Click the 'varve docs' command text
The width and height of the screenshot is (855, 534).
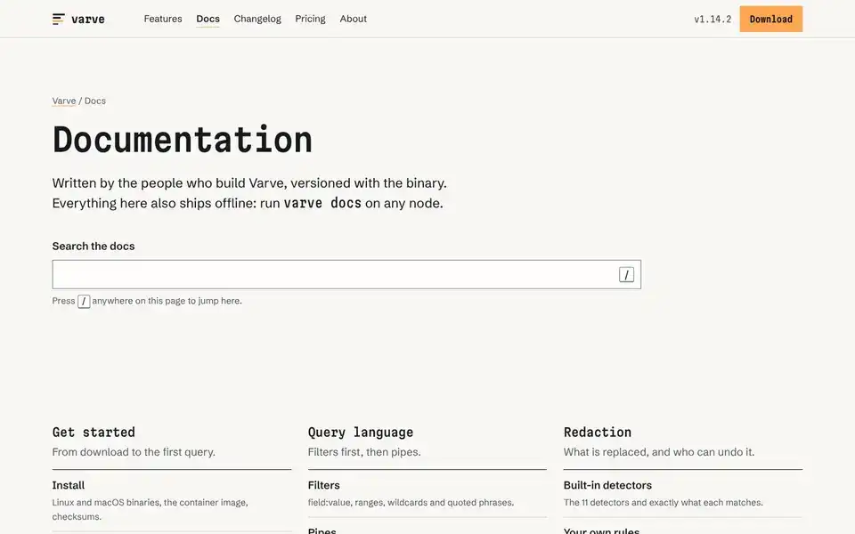click(322, 203)
